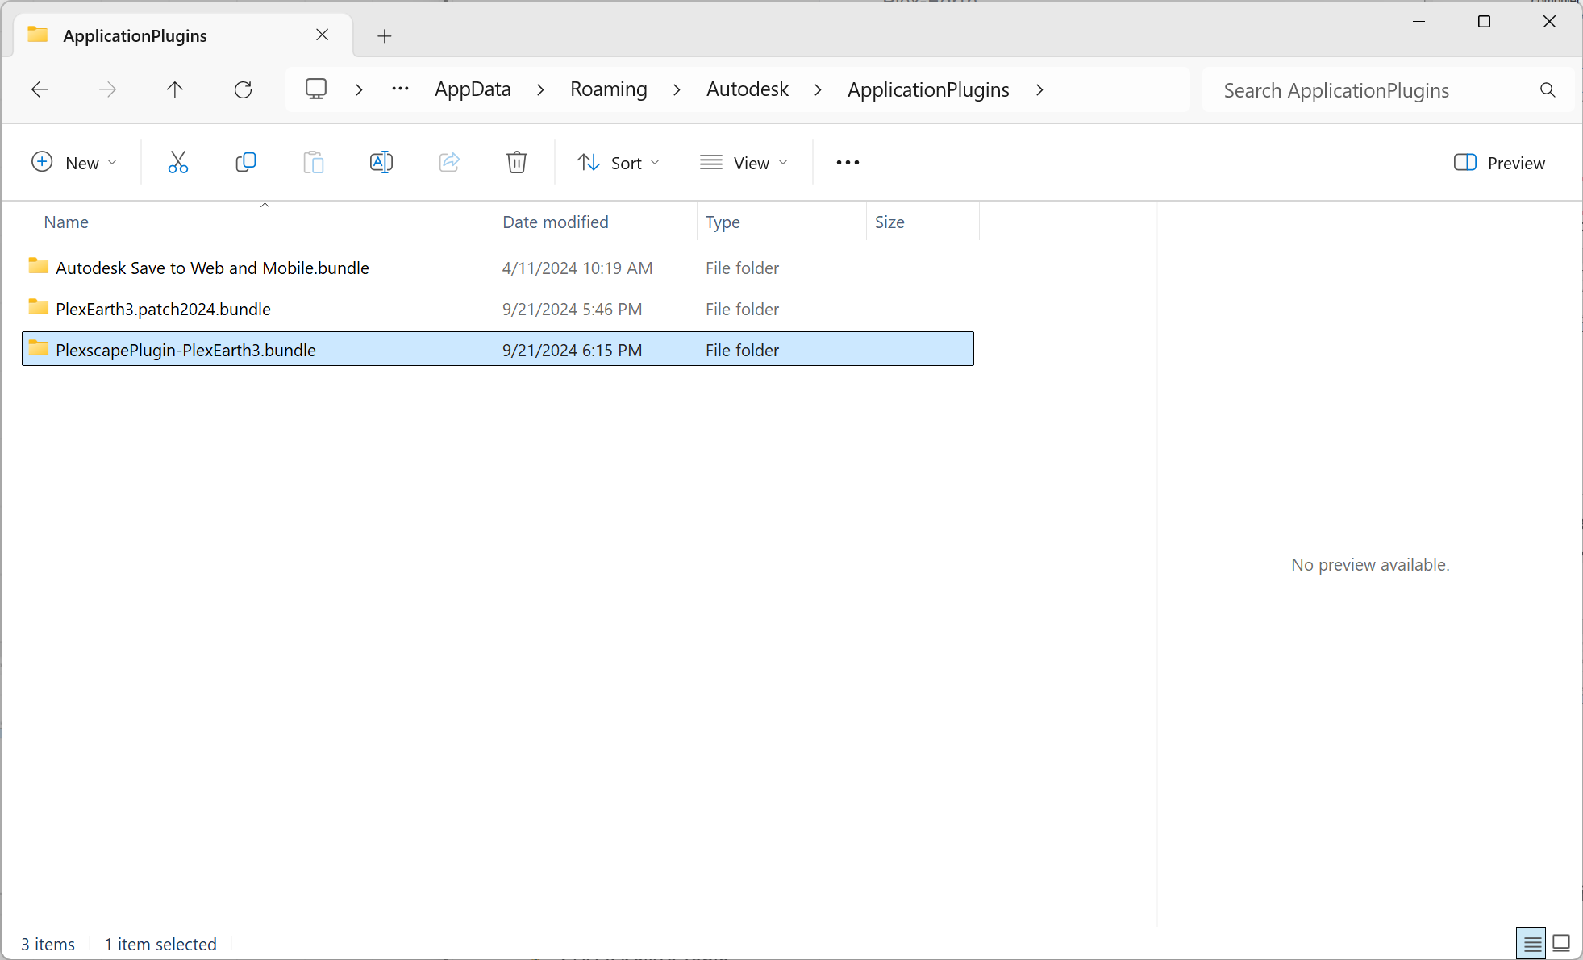Rename the selected folder
The image size is (1583, 960).
point(381,162)
